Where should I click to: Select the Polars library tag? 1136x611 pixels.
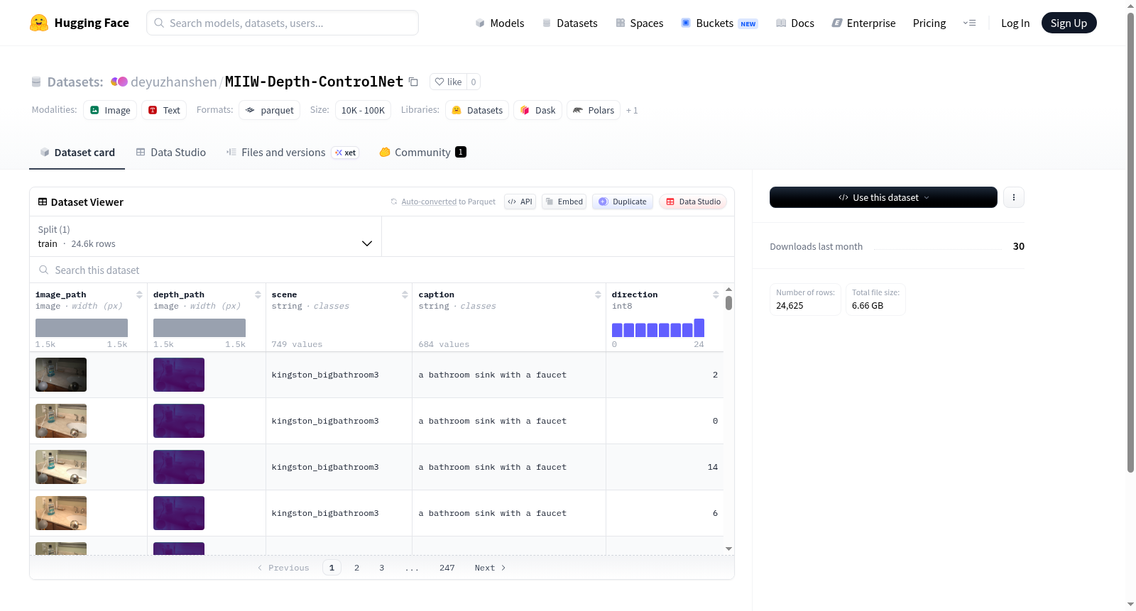tap(594, 110)
